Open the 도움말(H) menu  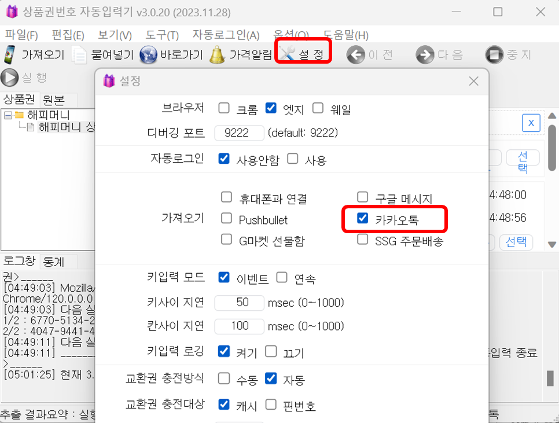pyautogui.click(x=346, y=35)
